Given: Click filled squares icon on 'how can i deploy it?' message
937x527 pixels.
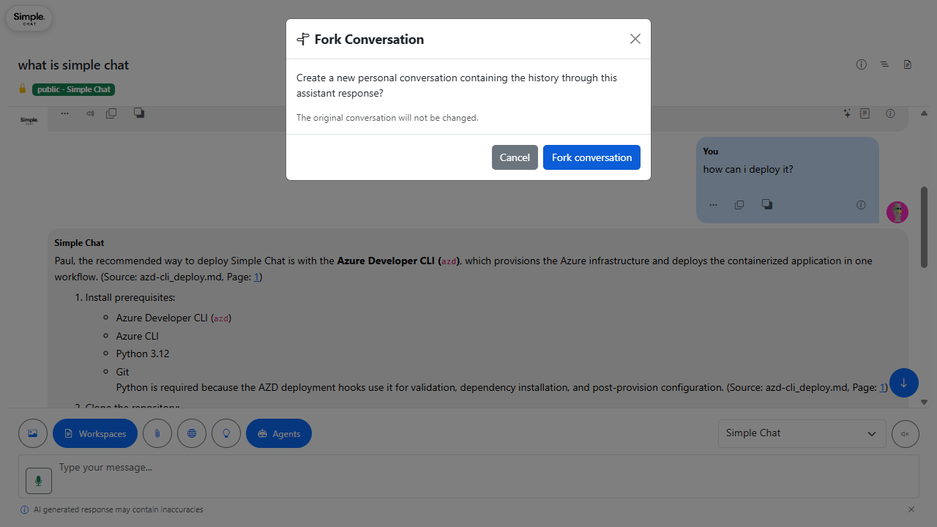Looking at the screenshot, I should click(766, 204).
